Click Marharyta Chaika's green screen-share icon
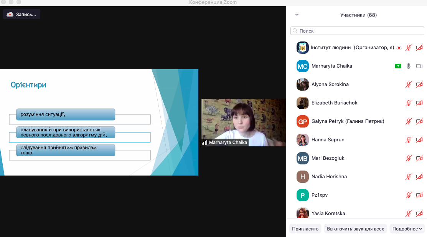Screen dimensions: 427x237 point(398,66)
